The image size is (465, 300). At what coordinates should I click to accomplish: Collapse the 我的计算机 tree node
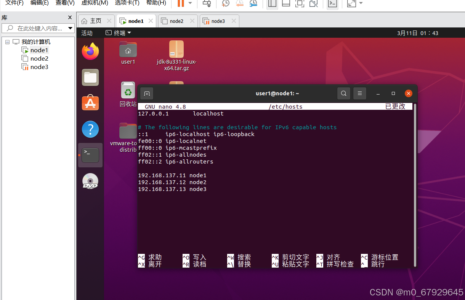point(7,42)
